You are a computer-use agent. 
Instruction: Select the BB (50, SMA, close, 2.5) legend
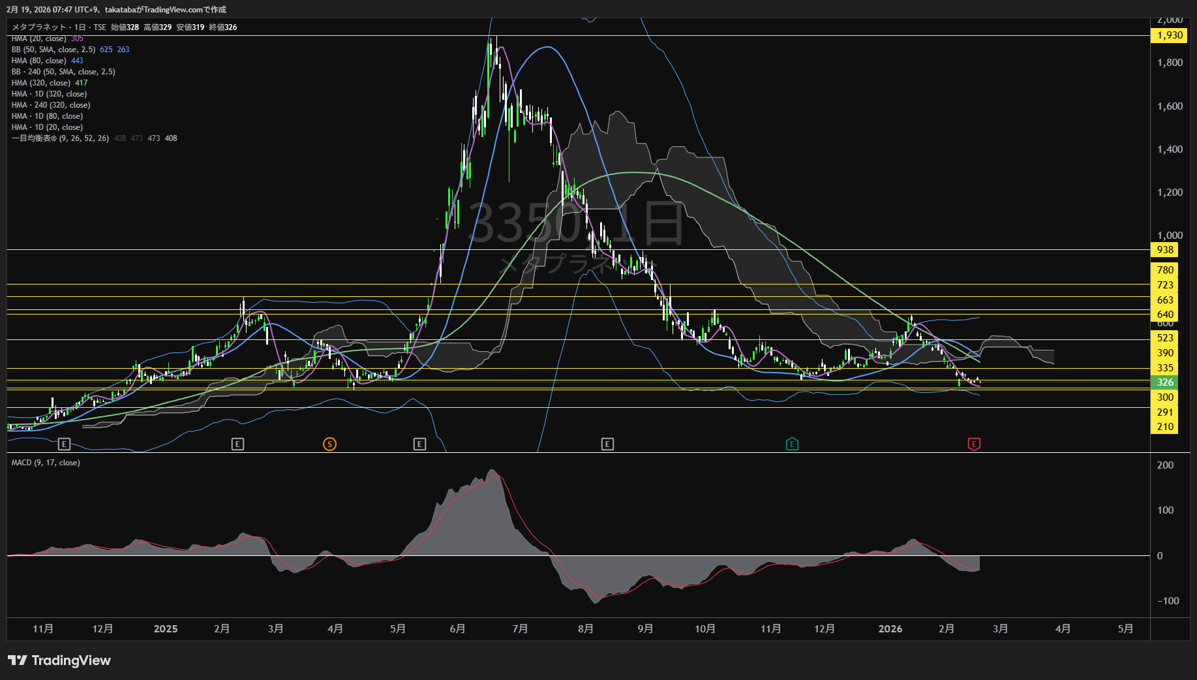click(x=53, y=50)
